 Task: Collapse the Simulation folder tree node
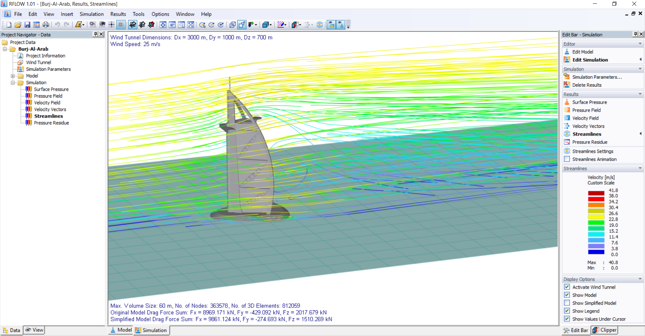13,82
